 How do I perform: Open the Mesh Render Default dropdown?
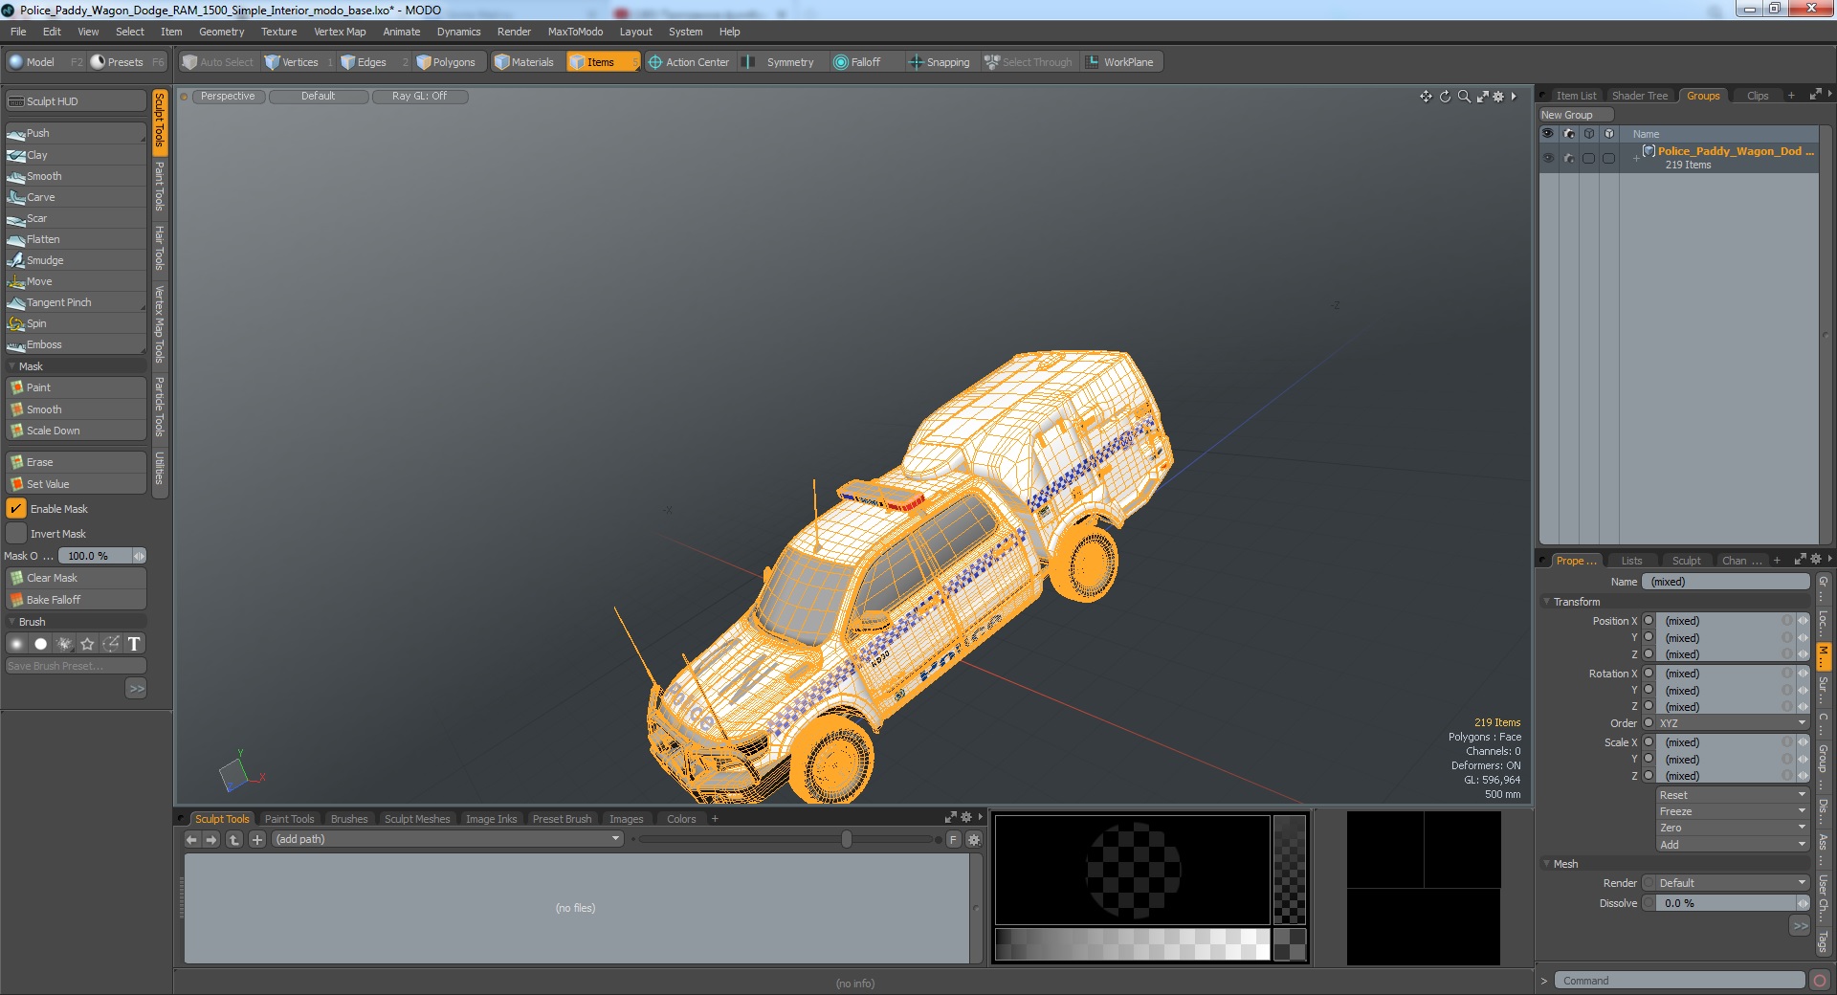(x=1732, y=883)
